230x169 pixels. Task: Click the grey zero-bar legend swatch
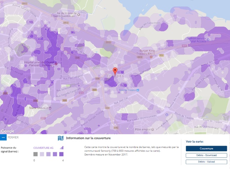[36, 154]
